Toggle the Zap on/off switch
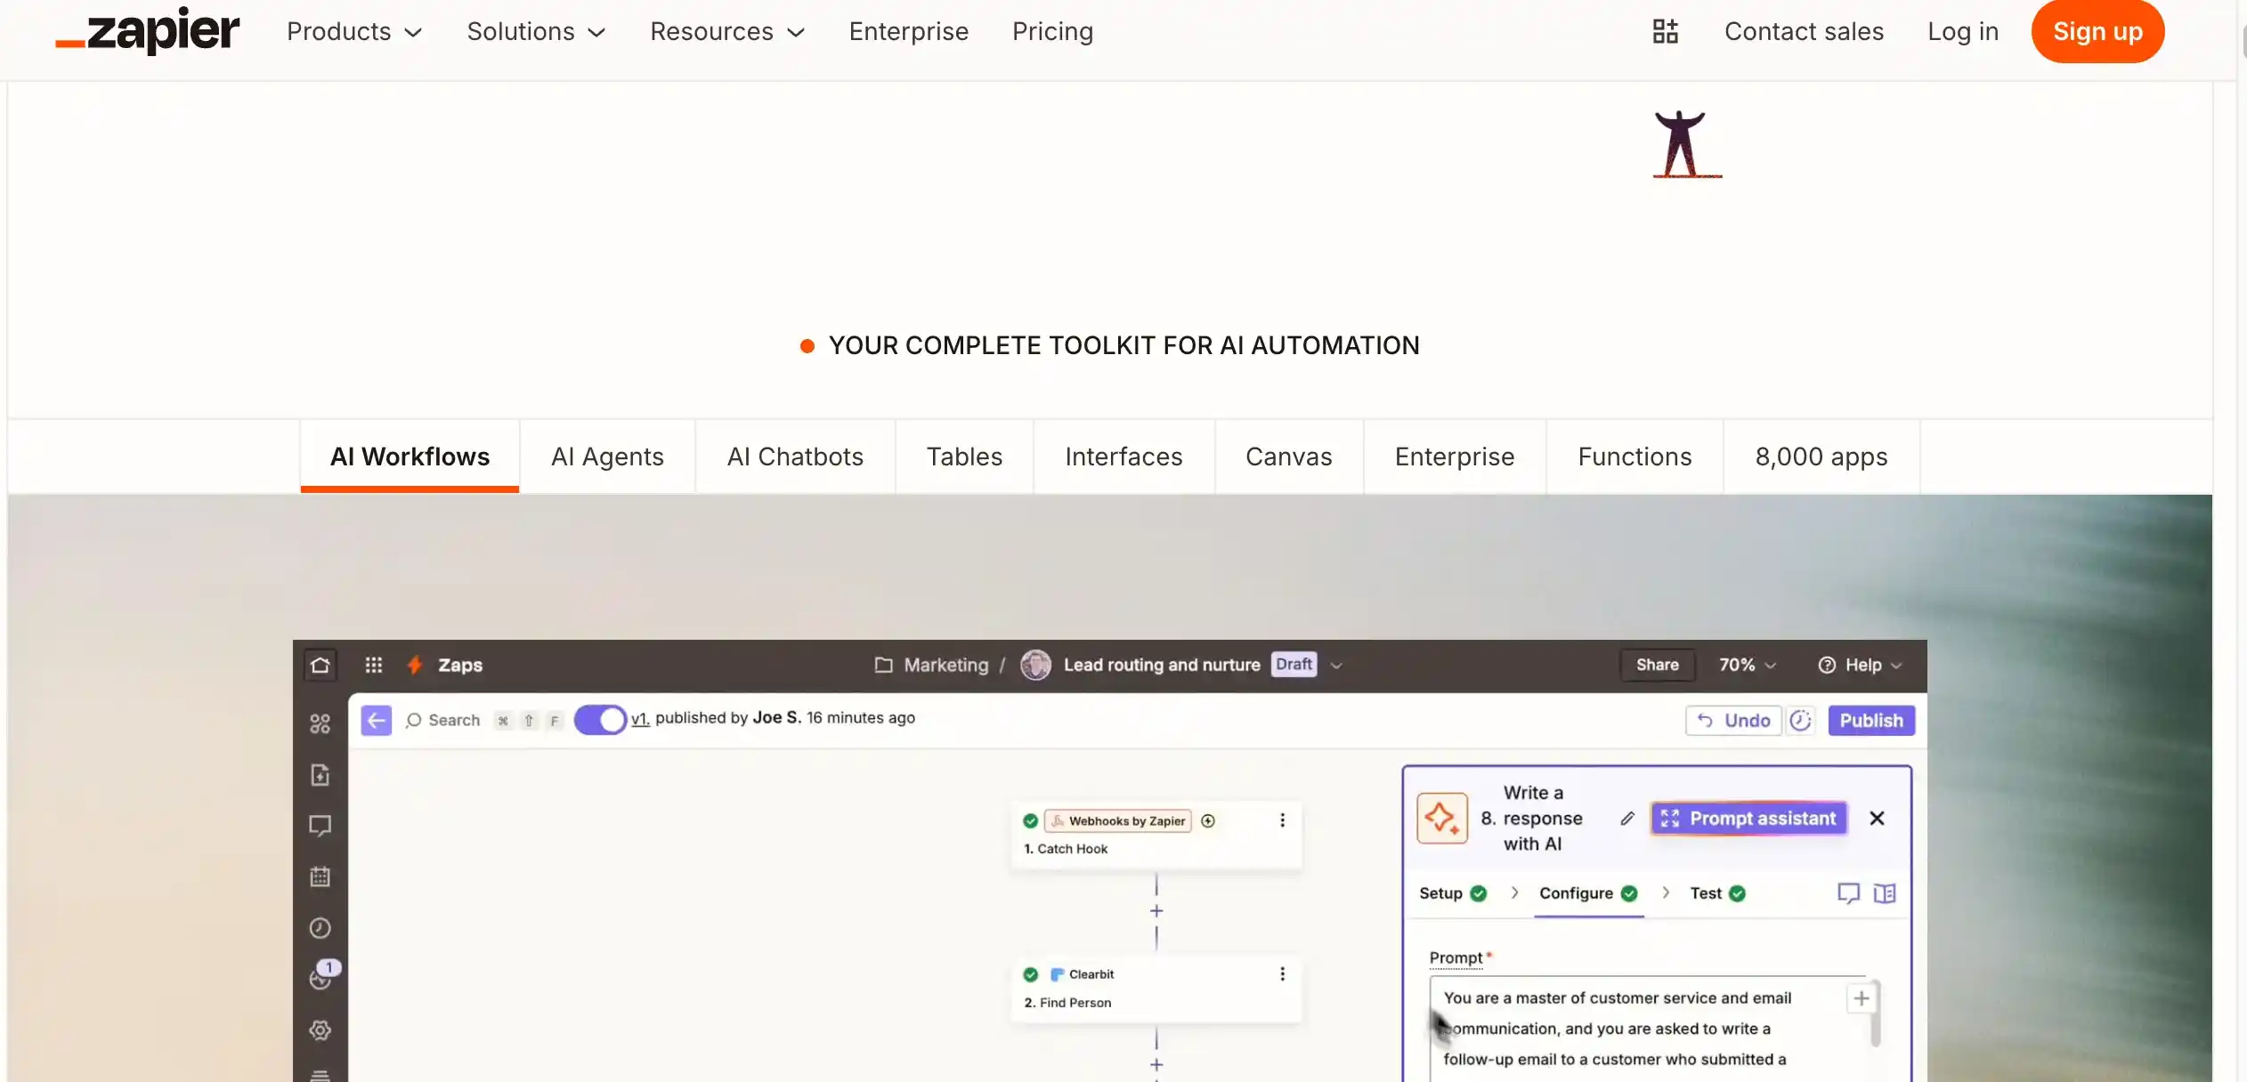The width and height of the screenshot is (2247, 1082). (x=601, y=719)
